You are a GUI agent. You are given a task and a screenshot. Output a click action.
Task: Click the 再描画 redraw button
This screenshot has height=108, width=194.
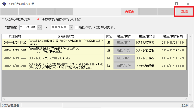click(130, 12)
